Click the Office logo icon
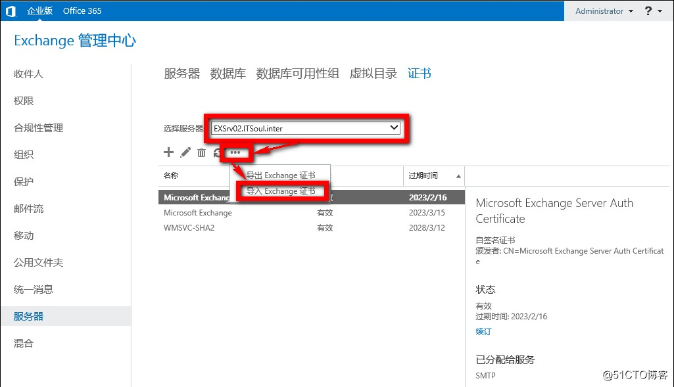674x387 pixels. pos(11,11)
